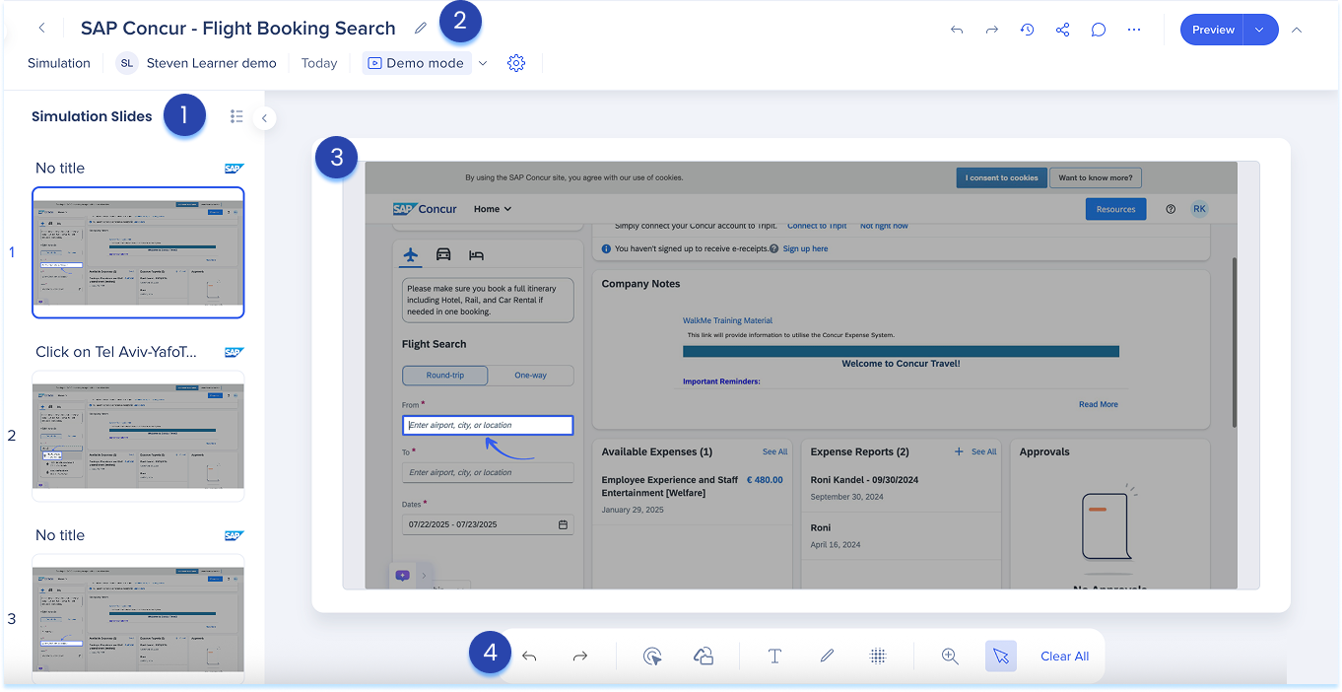Select the pencil draw tool in toolbar
Image resolution: width=1342 pixels, height=692 pixels.
point(827,657)
